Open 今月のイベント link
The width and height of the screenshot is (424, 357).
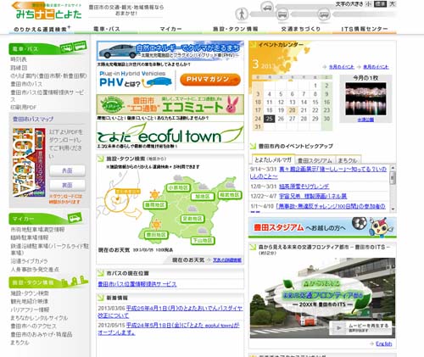(342, 67)
